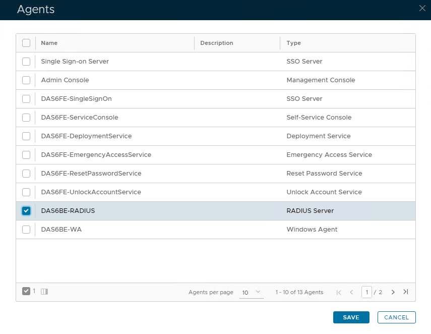Go to the previous page arrow
The image size is (431, 334).
[x=351, y=292]
